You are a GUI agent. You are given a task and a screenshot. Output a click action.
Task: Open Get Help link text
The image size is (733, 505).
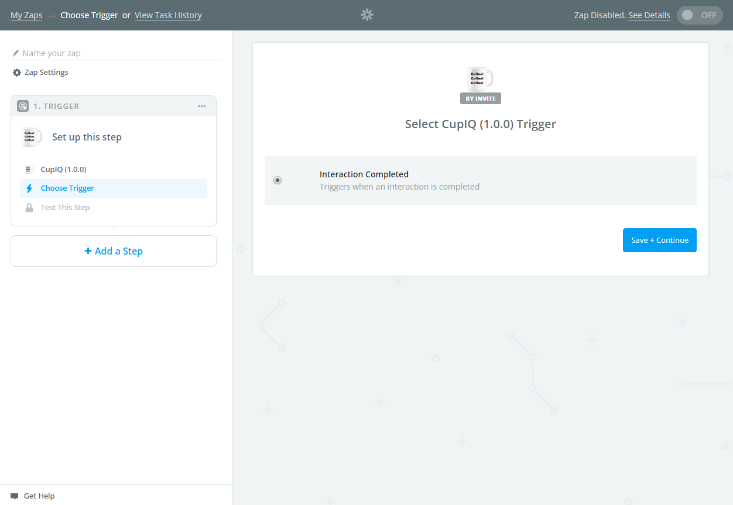39,496
